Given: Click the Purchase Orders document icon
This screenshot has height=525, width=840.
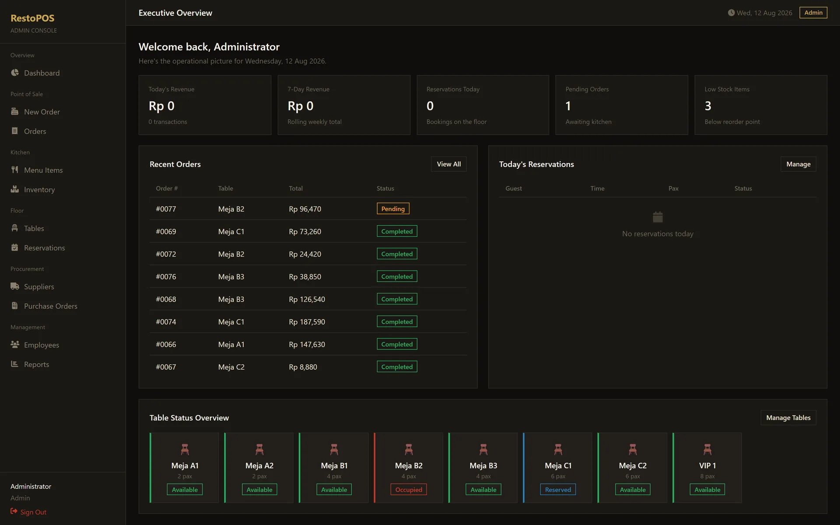Looking at the screenshot, I should [x=15, y=305].
